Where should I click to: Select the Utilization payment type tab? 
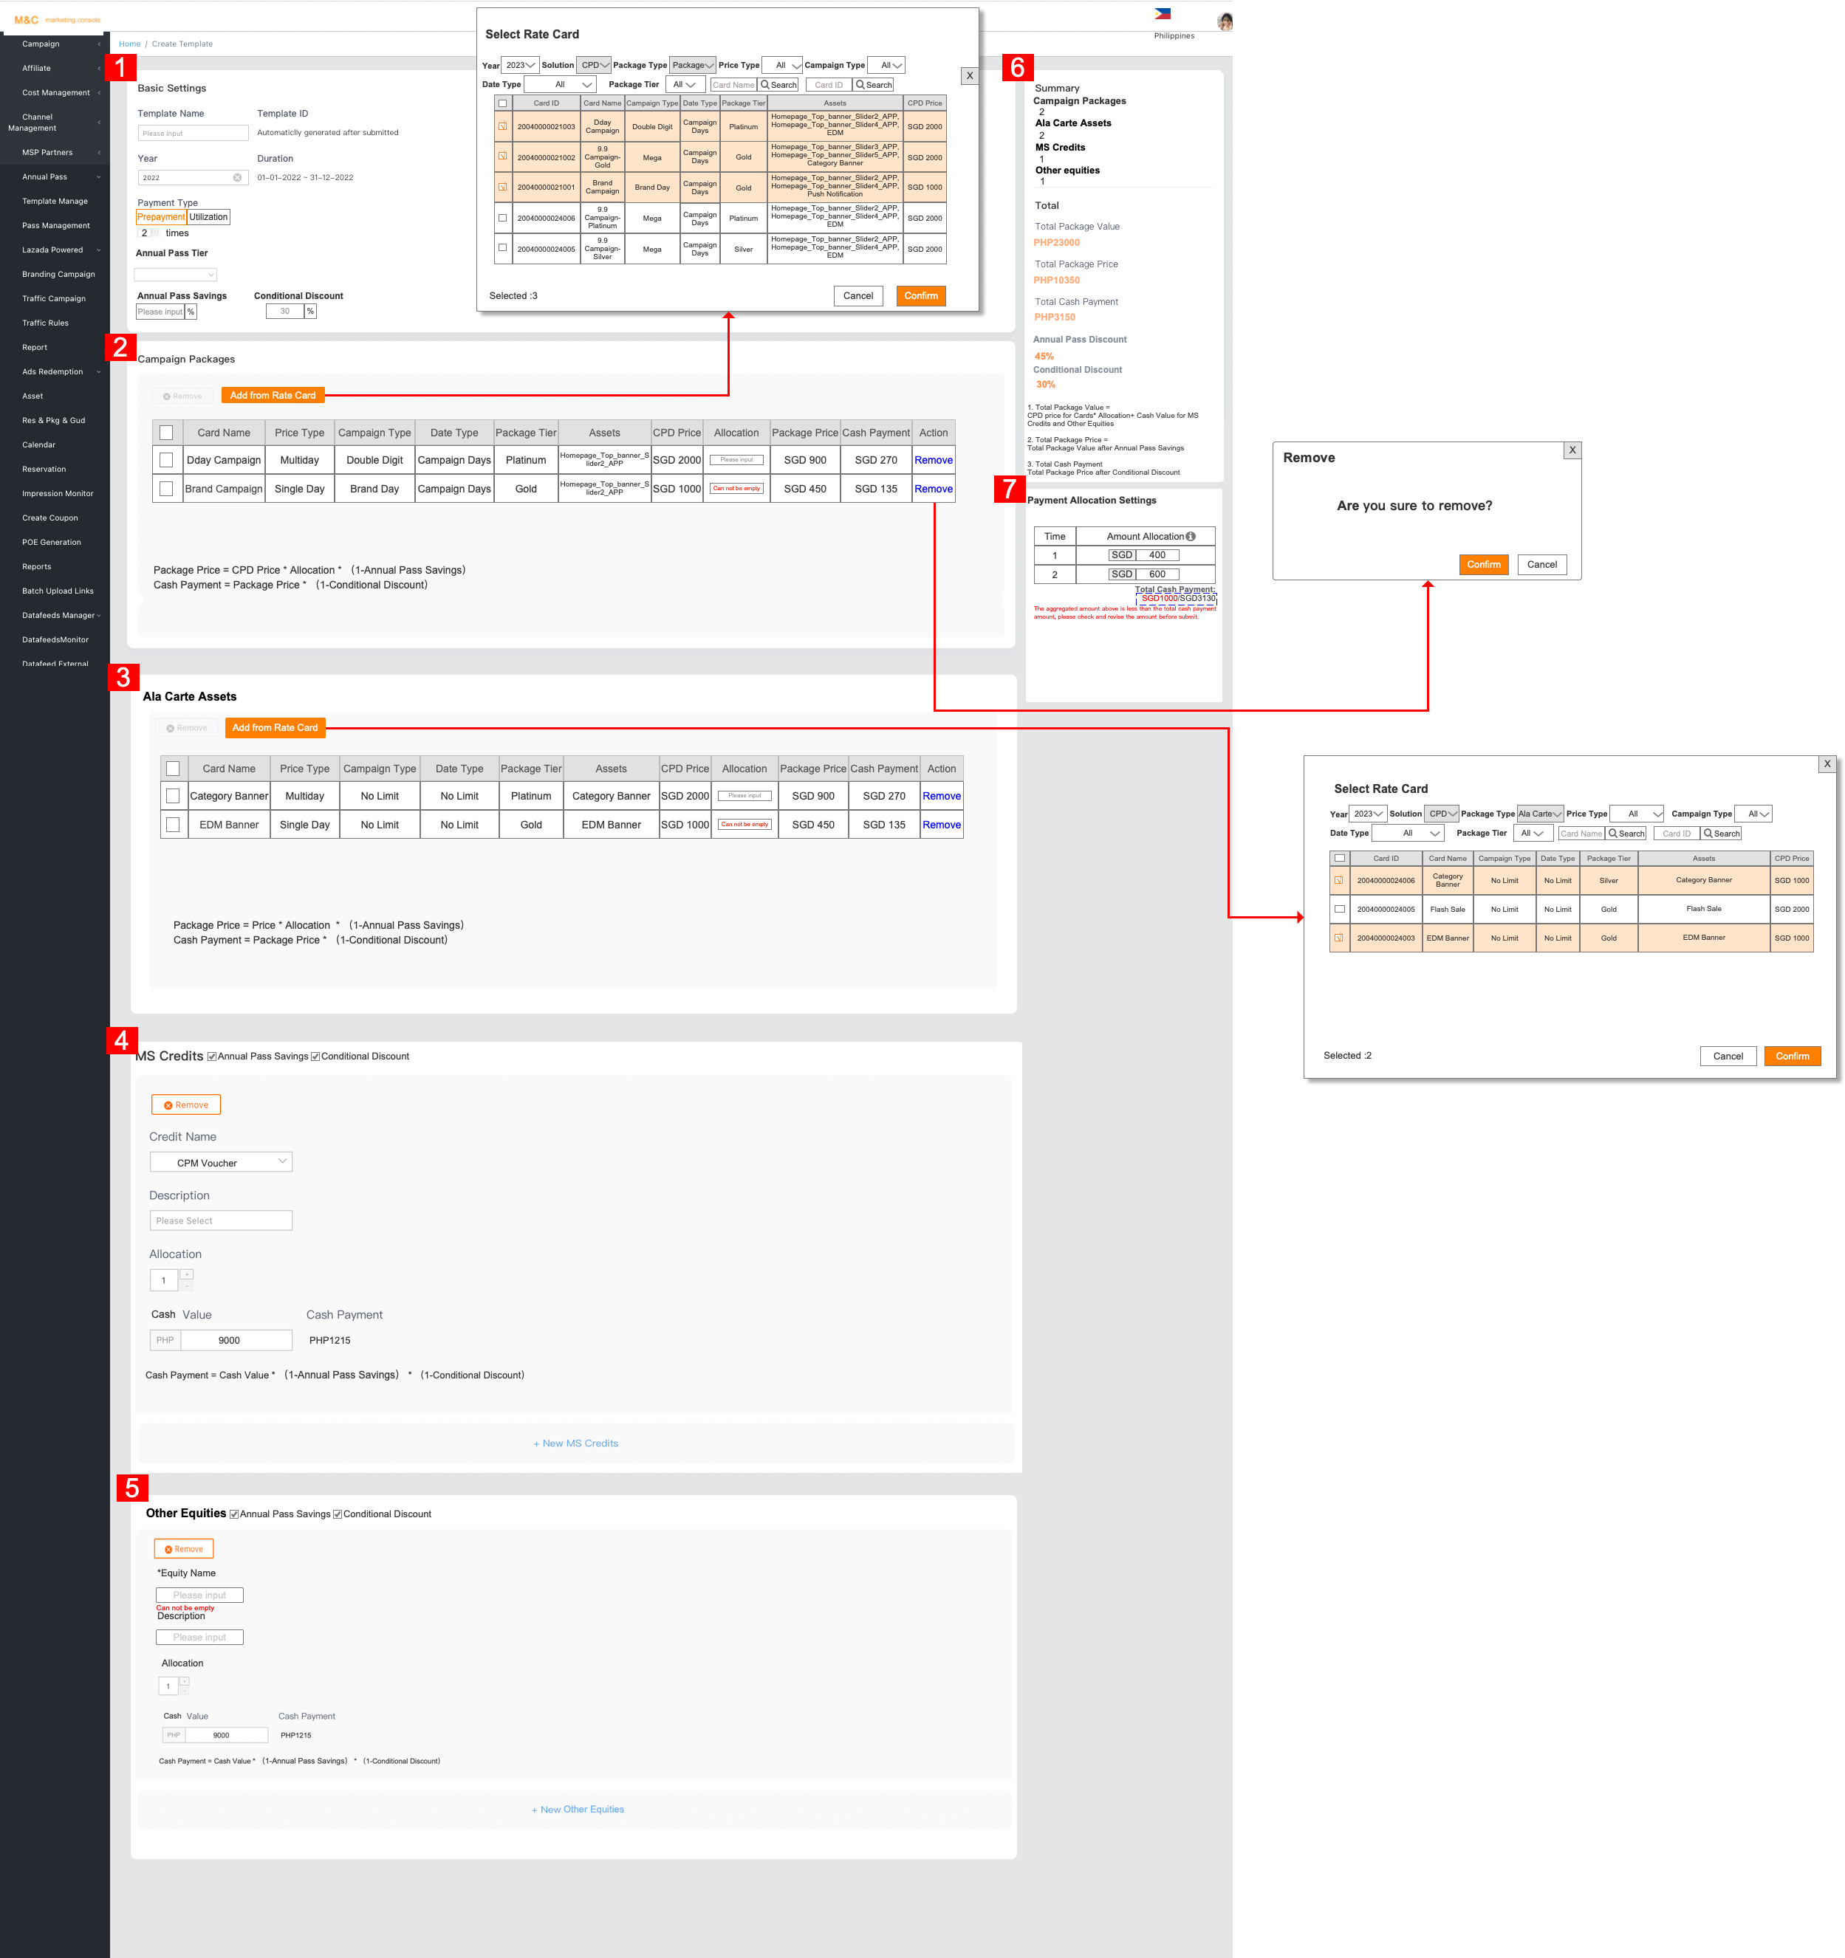pos(208,218)
